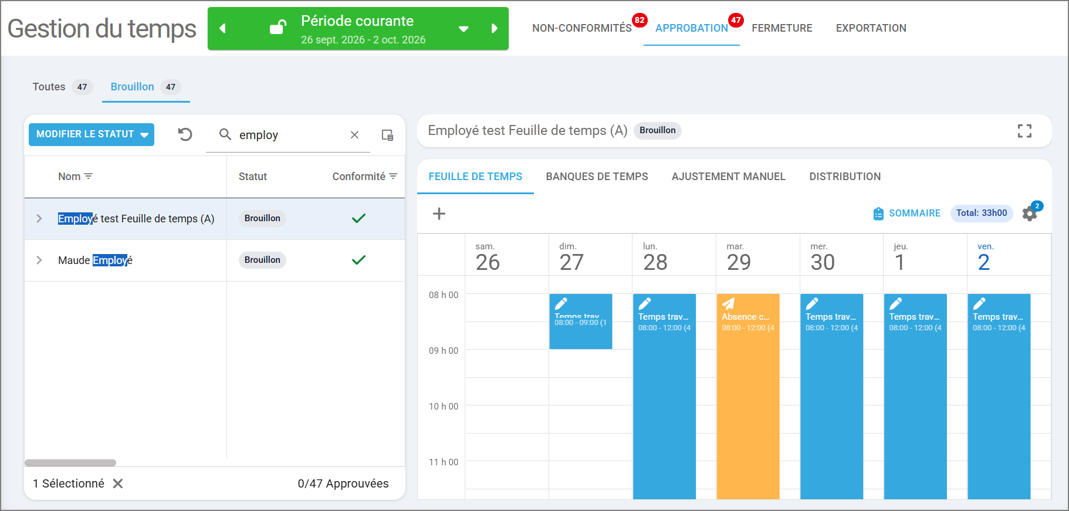Open the Banques de temps tab
1069x511 pixels.
[x=597, y=177]
